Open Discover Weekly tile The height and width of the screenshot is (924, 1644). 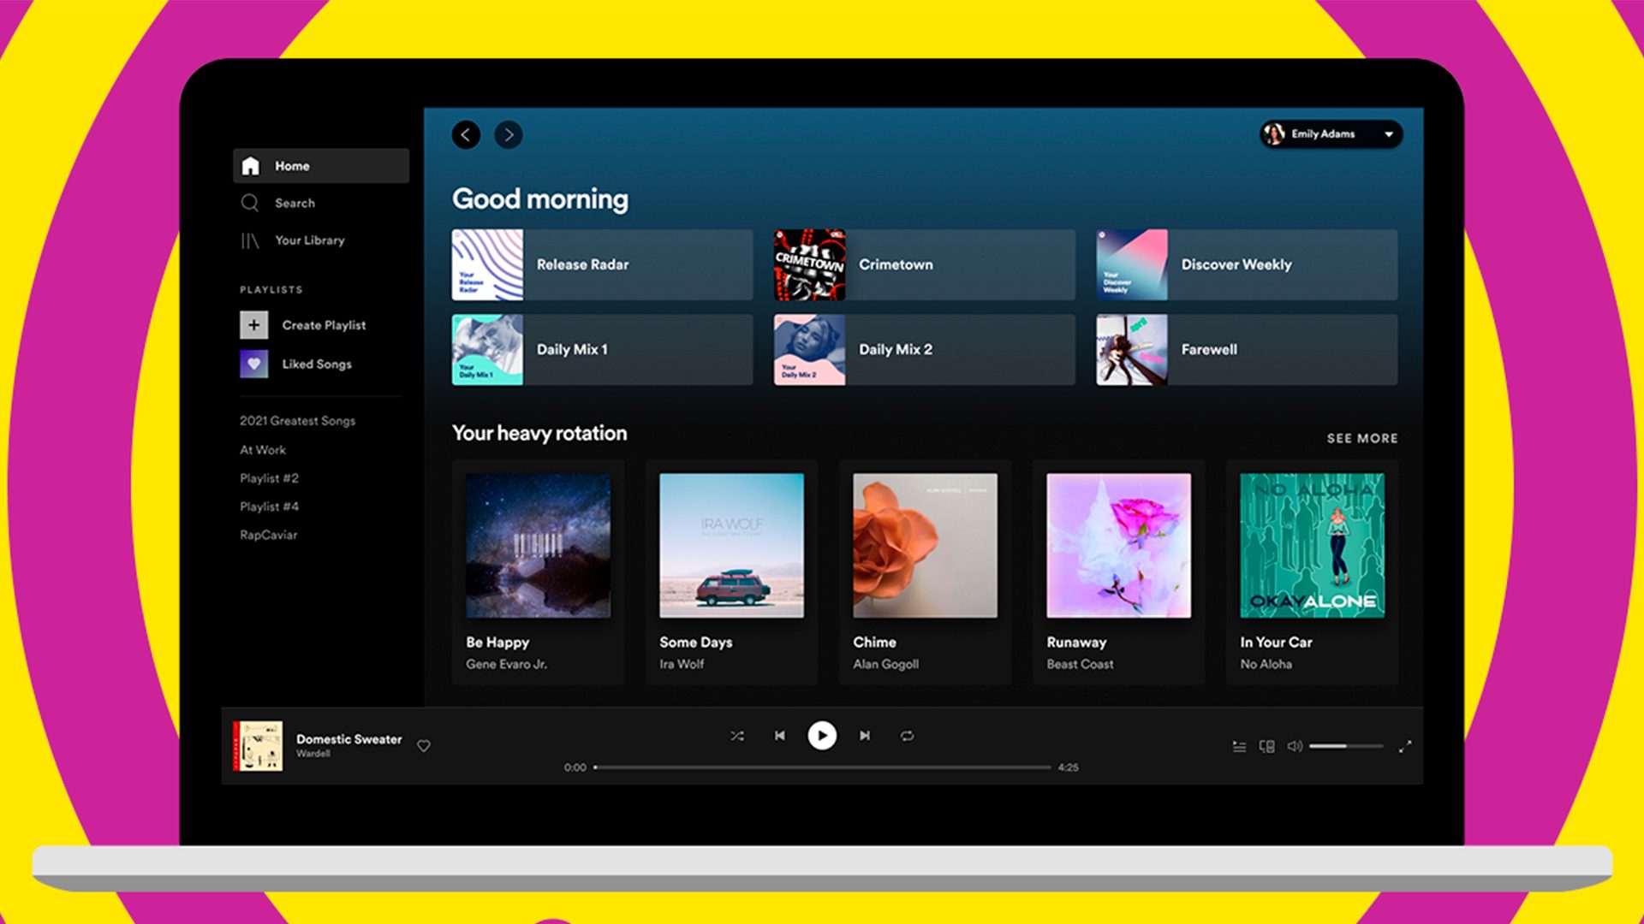point(1247,264)
